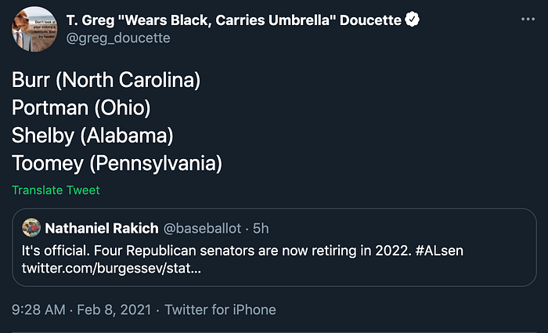This screenshot has width=548, height=333.
Task: Open the #ALsen hashtag
Action: (439, 251)
